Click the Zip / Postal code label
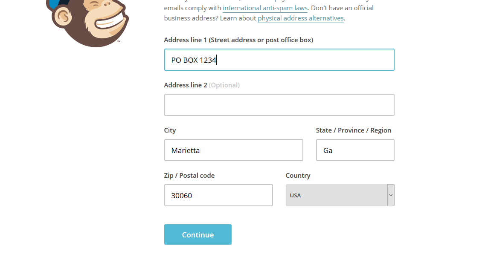The width and height of the screenshot is (485, 260). pyautogui.click(x=189, y=176)
